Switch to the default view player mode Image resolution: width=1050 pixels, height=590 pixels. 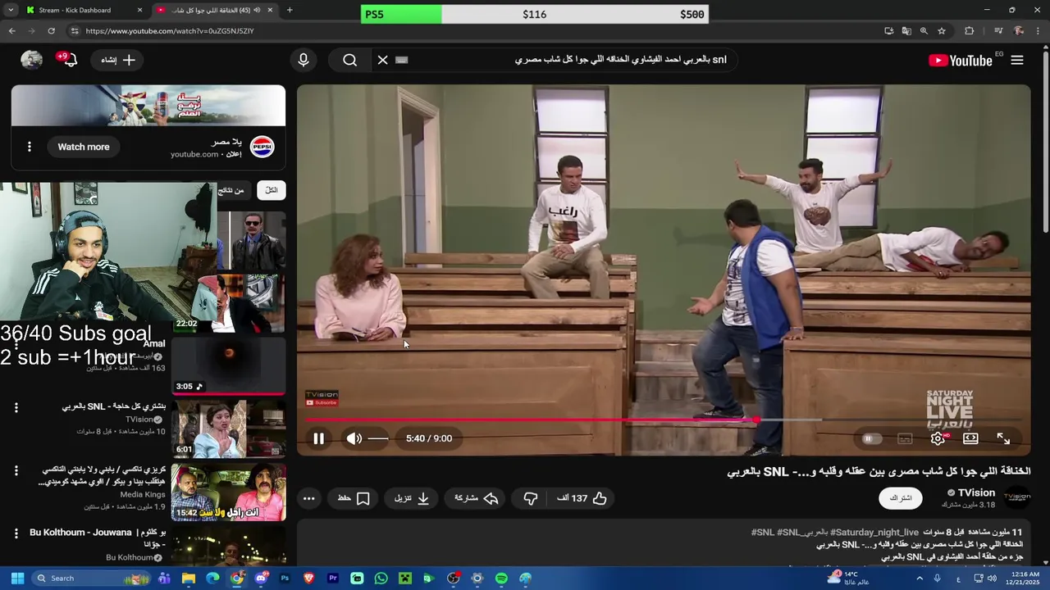pos(970,438)
